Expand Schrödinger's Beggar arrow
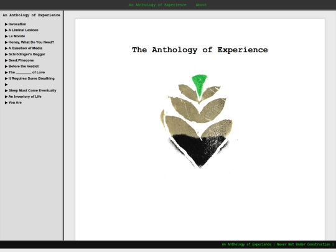 coord(6,54)
